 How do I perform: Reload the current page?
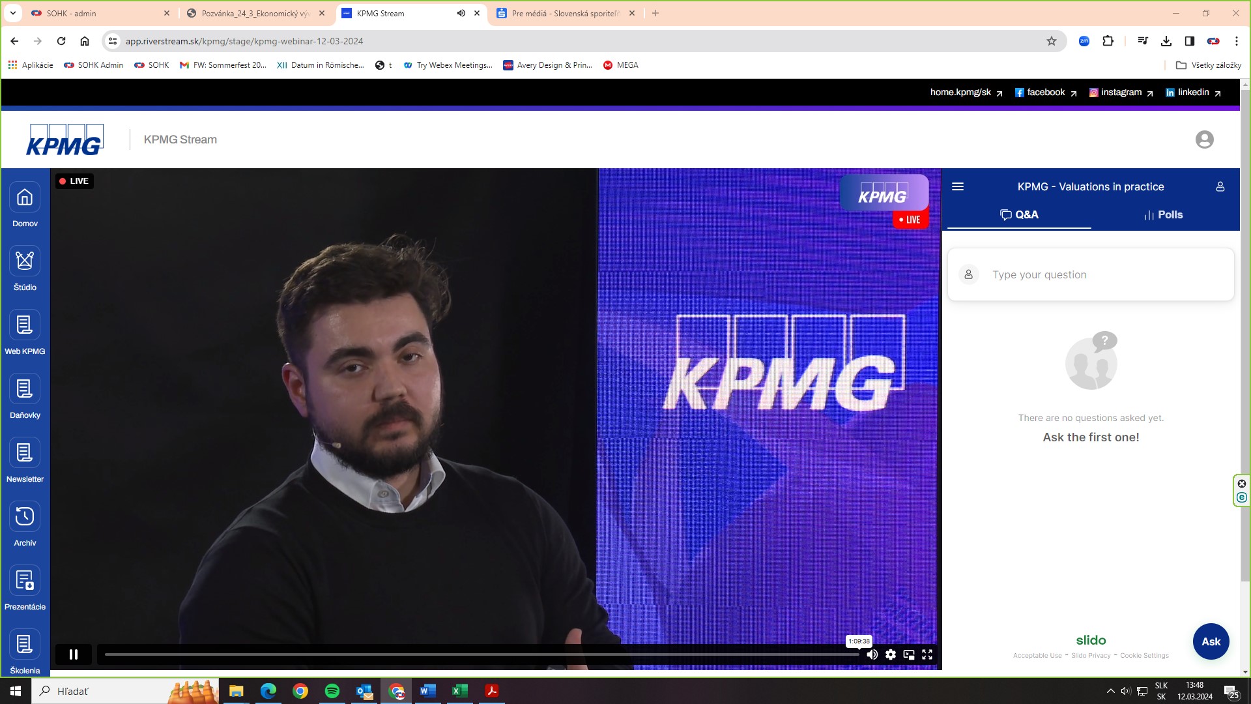[x=61, y=41]
